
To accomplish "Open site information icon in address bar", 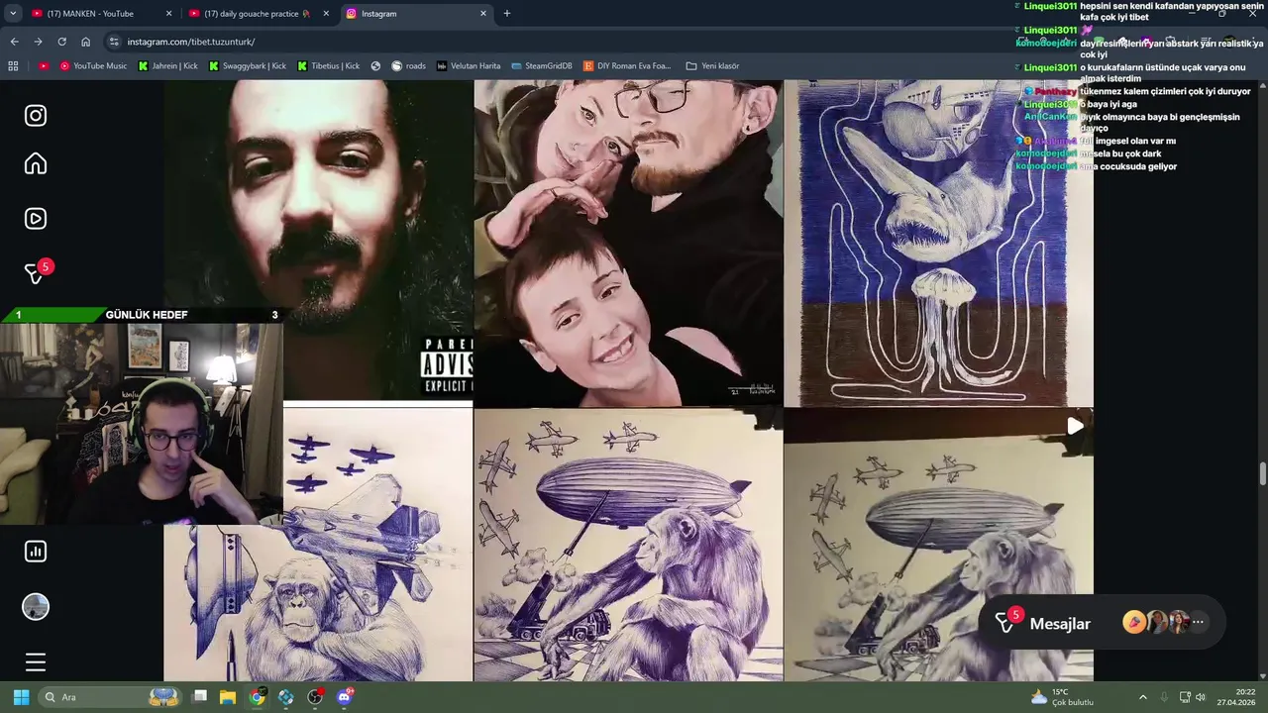I will (114, 42).
